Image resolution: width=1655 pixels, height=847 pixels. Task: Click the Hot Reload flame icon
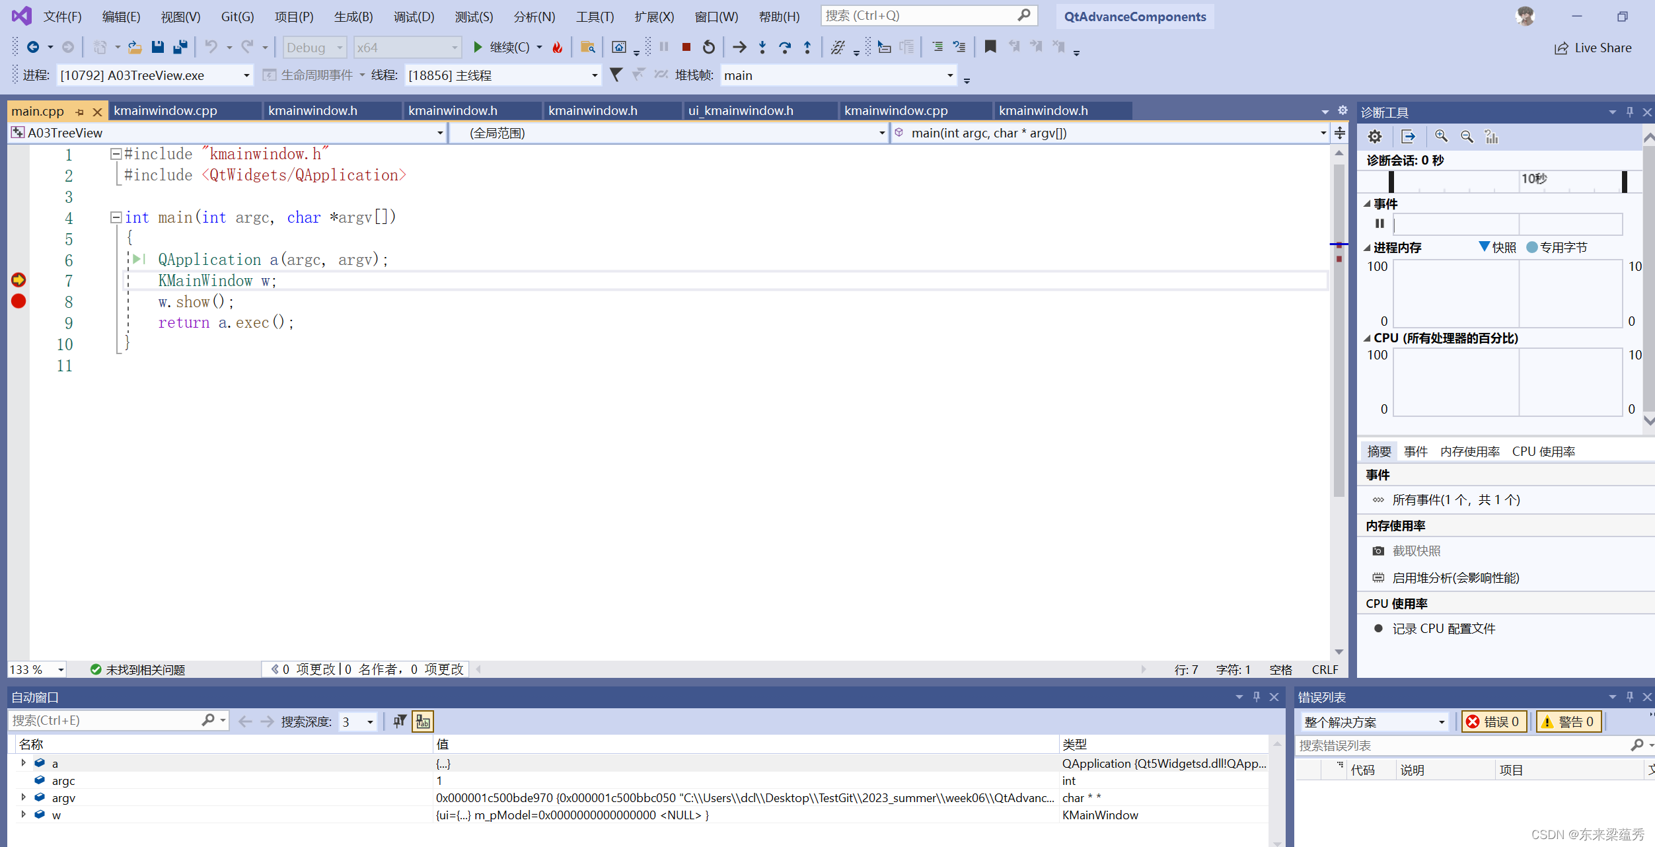(x=558, y=47)
